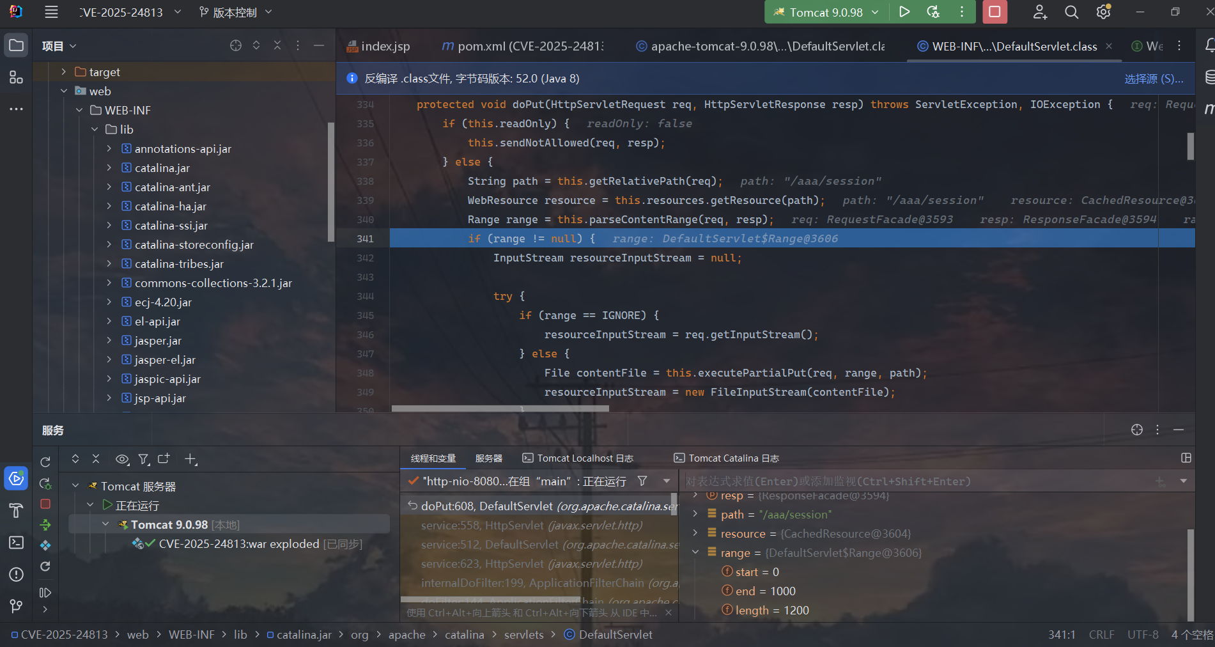Expand catalina.jar in the tree
This screenshot has height=647, width=1215.
point(109,168)
